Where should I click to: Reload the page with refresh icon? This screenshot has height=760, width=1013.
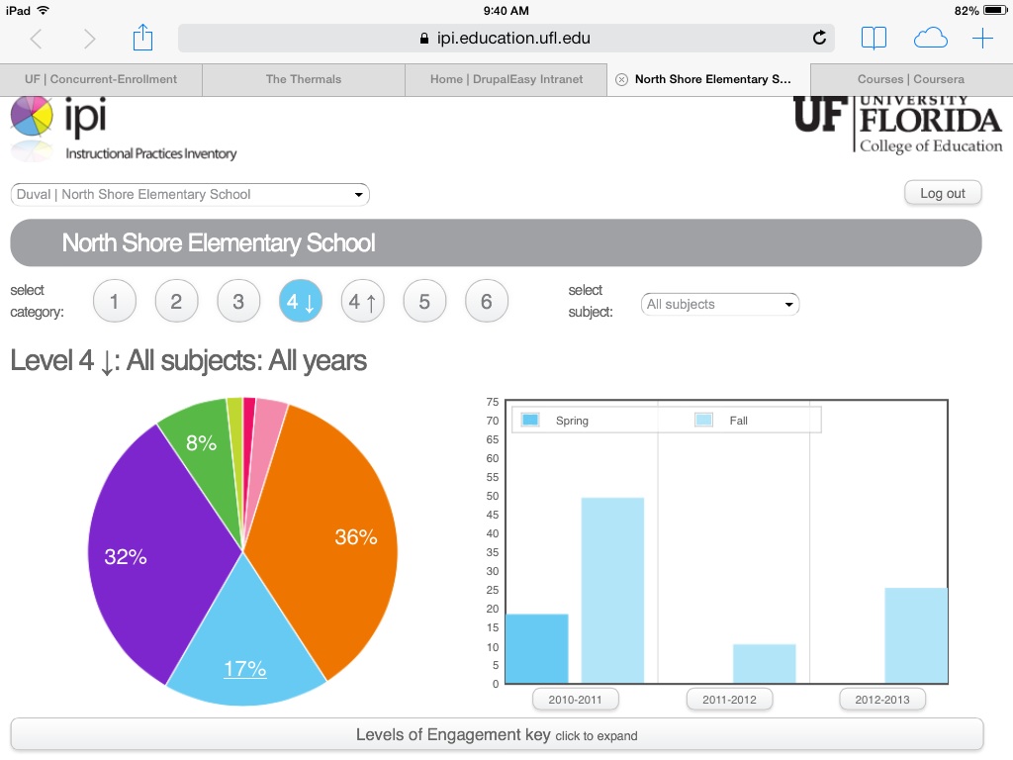coord(819,39)
